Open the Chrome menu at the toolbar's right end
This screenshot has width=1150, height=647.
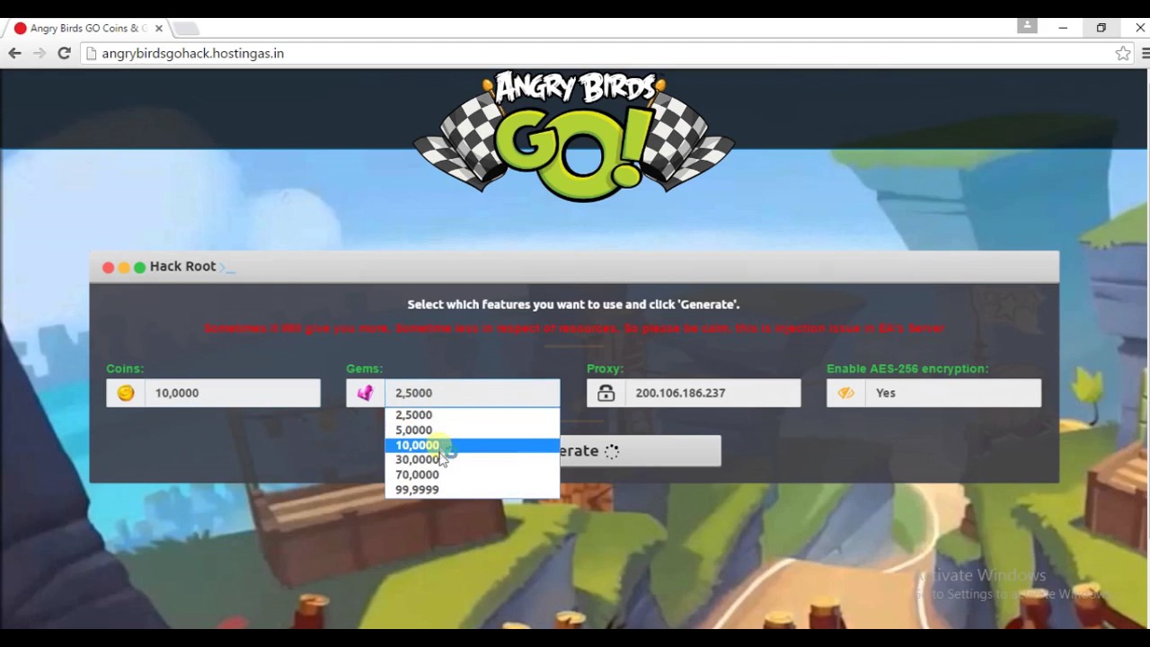pyautogui.click(x=1145, y=54)
